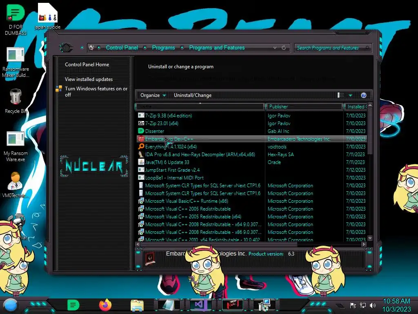418x314 pixels.
Task: Click the Embarcadero Dev-C++ list icon
Action: tap(141, 139)
